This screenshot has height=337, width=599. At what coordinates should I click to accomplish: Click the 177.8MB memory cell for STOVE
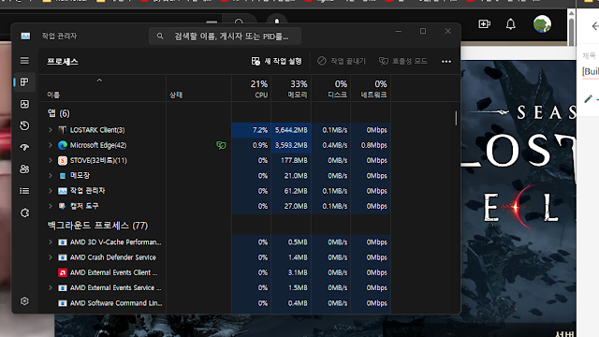[x=291, y=160]
